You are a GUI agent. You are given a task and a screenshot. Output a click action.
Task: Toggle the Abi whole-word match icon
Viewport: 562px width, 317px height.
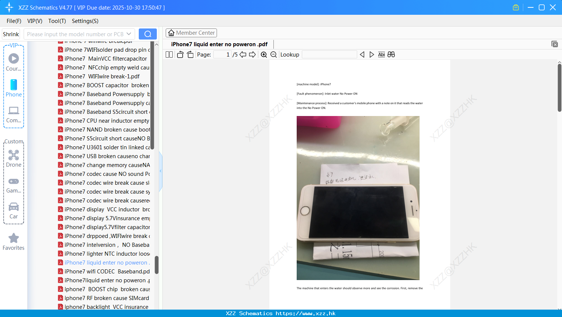coord(381,55)
